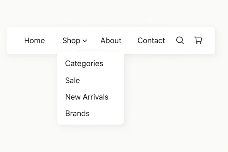This screenshot has height=152, width=228.
Task: Click Contact in the navbar
Action: click(151, 41)
